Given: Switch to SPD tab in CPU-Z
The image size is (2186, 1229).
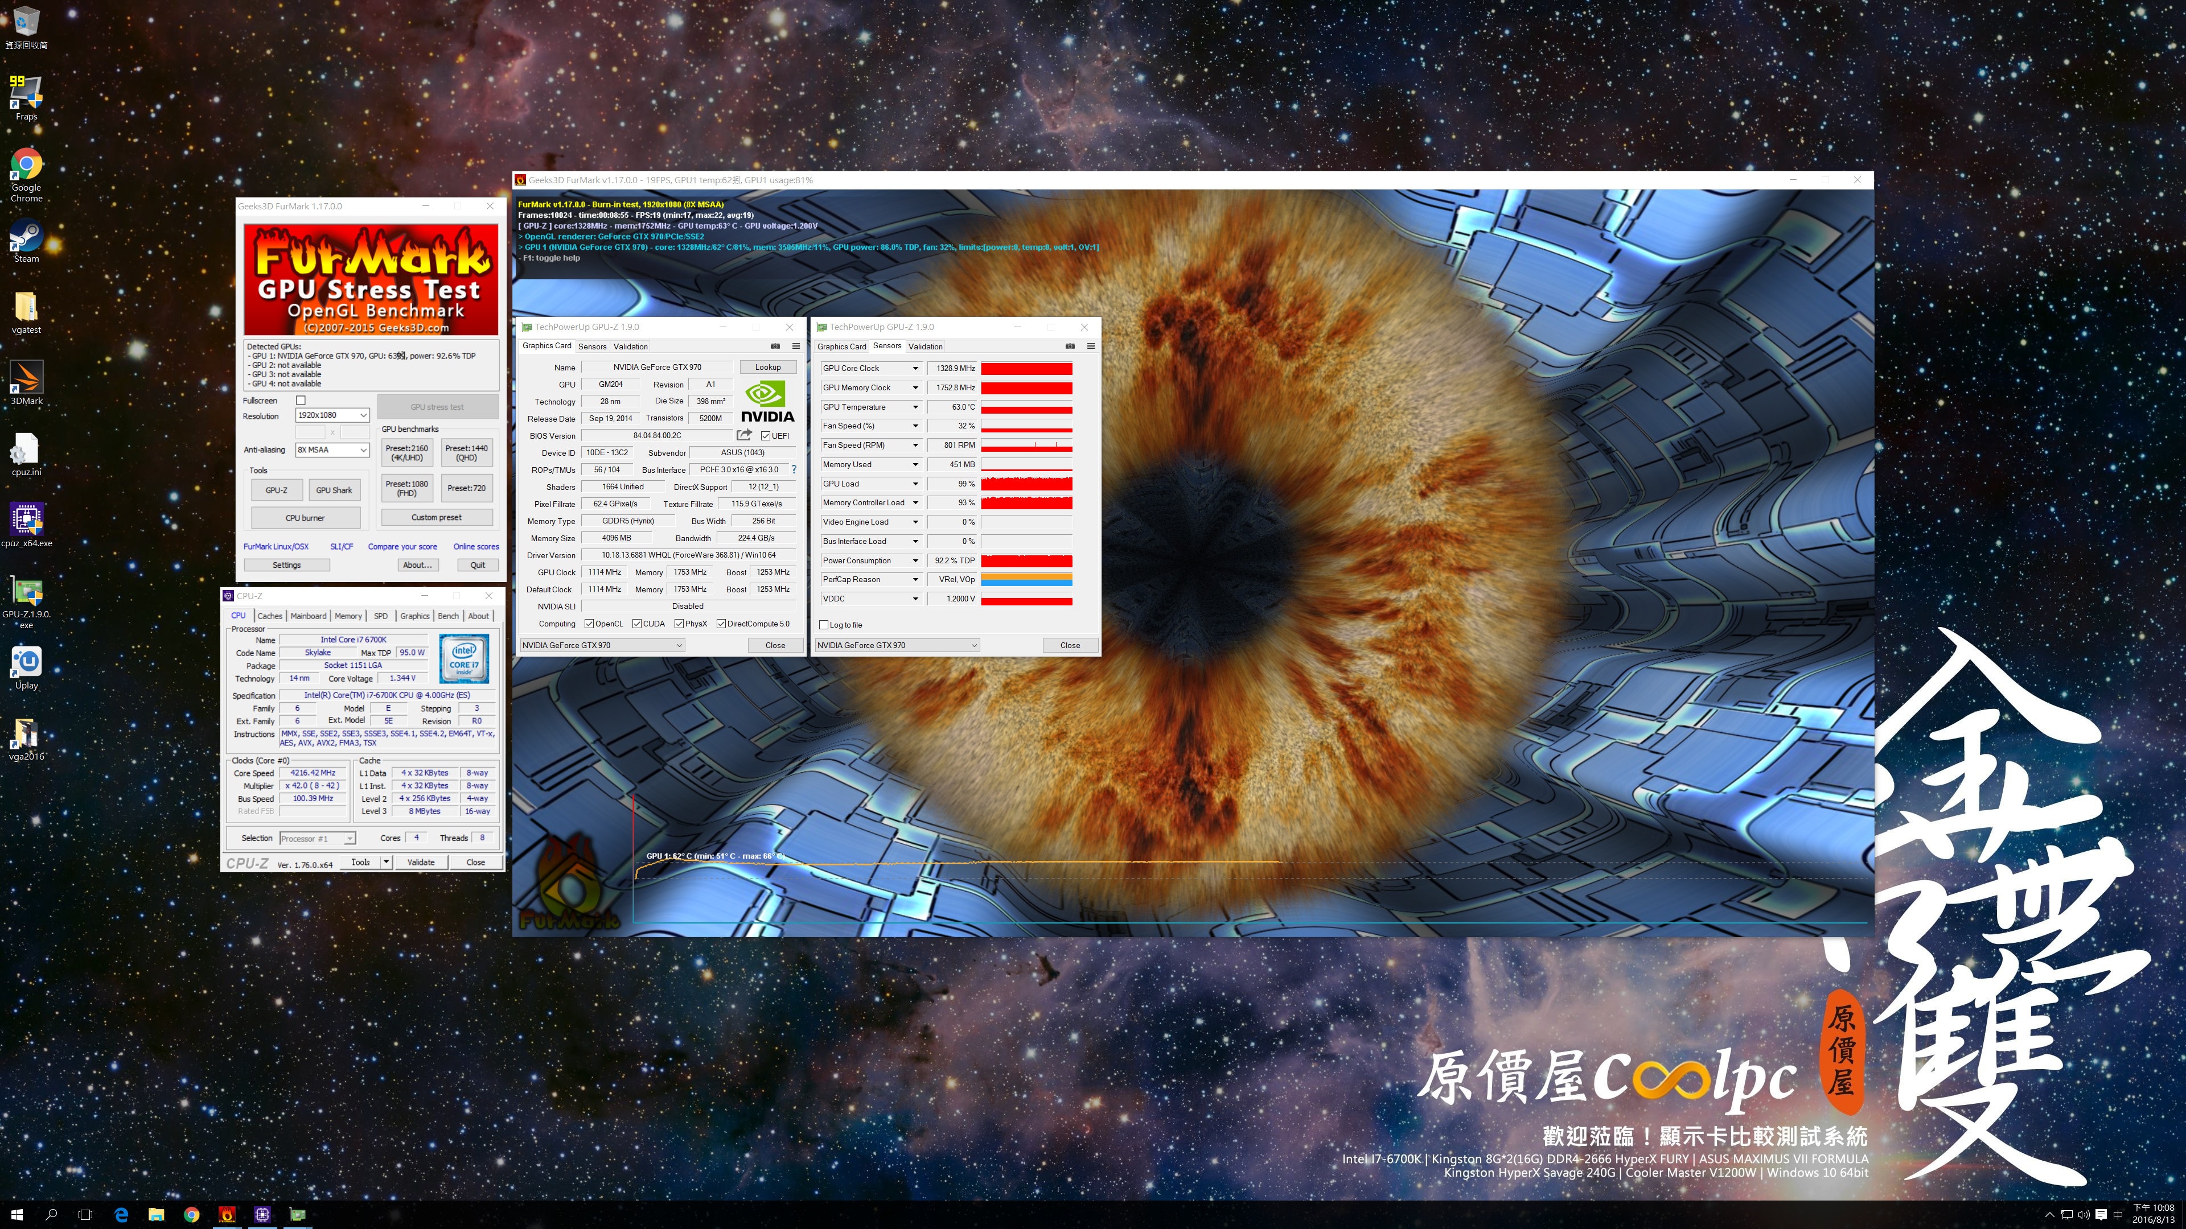Looking at the screenshot, I should tap(381, 617).
